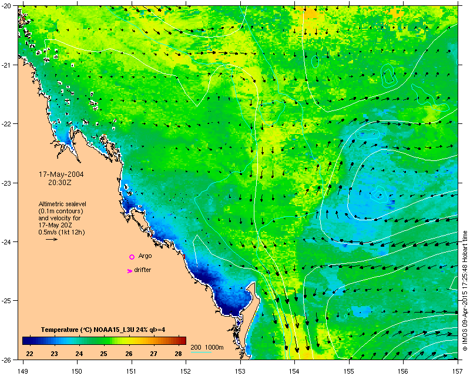Image resolution: width=470 pixels, height=376 pixels.
Task: Click the latitude axis label -23
Action: (6, 183)
